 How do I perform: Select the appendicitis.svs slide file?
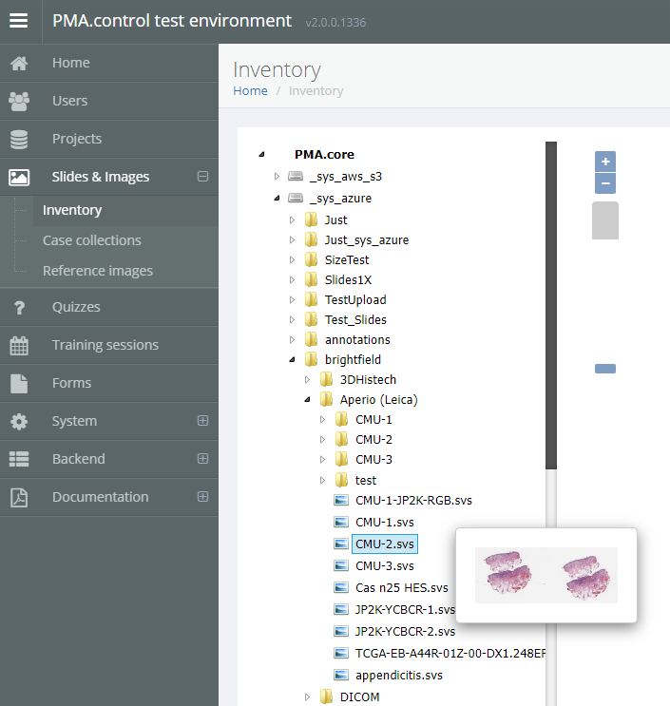[399, 676]
